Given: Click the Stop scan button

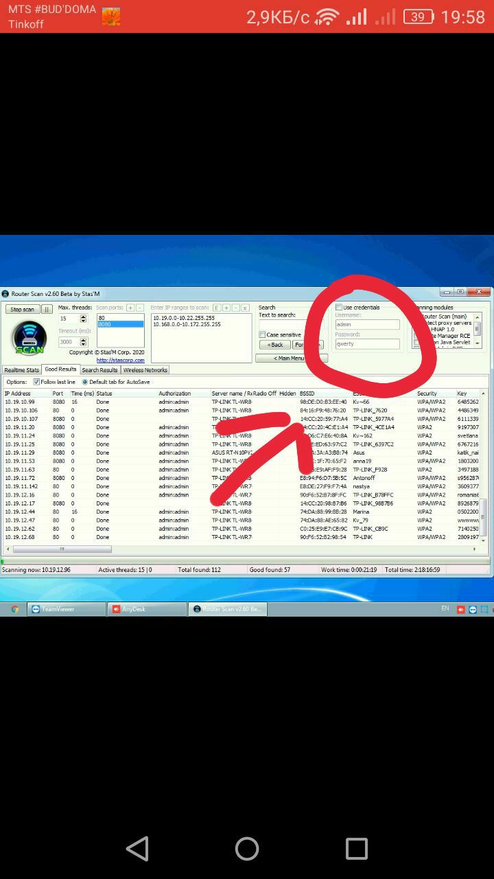Looking at the screenshot, I should pyautogui.click(x=23, y=310).
